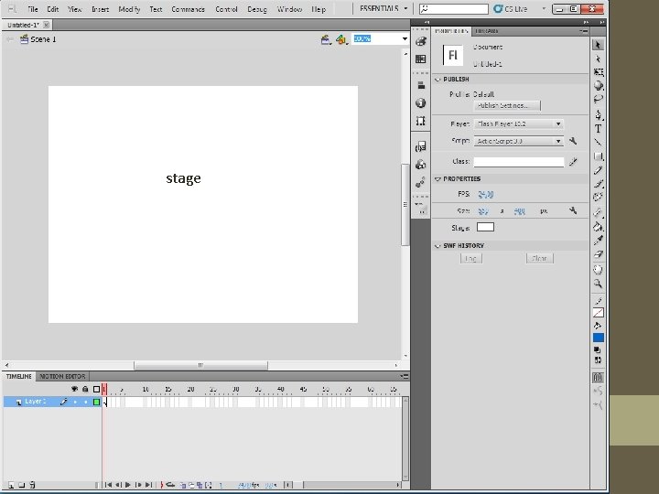
Task: Click the SWF History Log button
Action: click(x=470, y=258)
